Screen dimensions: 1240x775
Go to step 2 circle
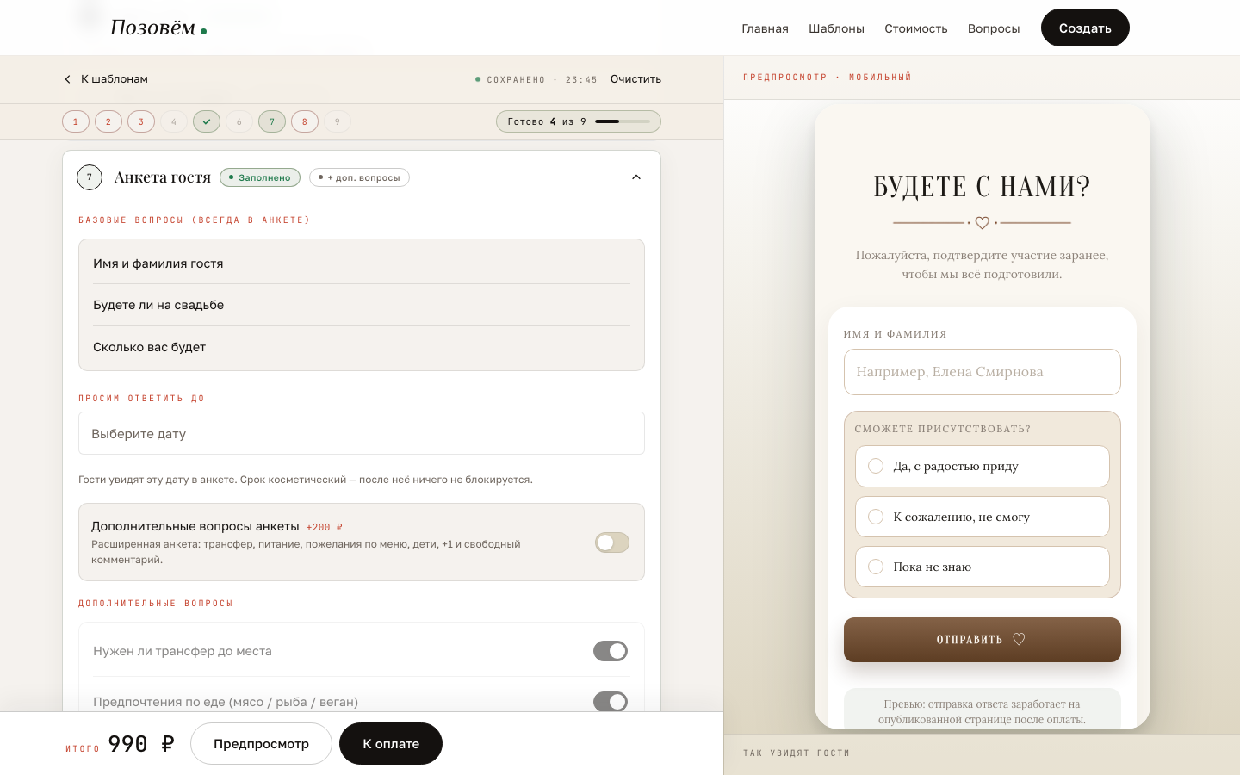tap(108, 121)
